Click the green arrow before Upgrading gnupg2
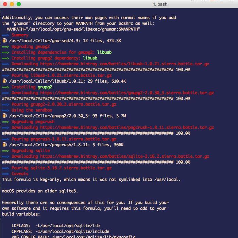 (6, 47)
